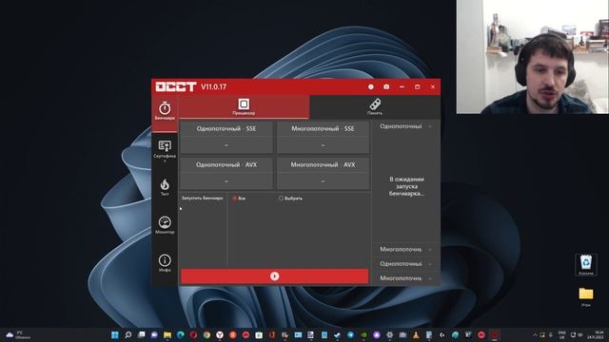Collapse the top Однопоточный leaderboard section
Screen dimensions: 609x342
pyautogui.click(x=405, y=126)
